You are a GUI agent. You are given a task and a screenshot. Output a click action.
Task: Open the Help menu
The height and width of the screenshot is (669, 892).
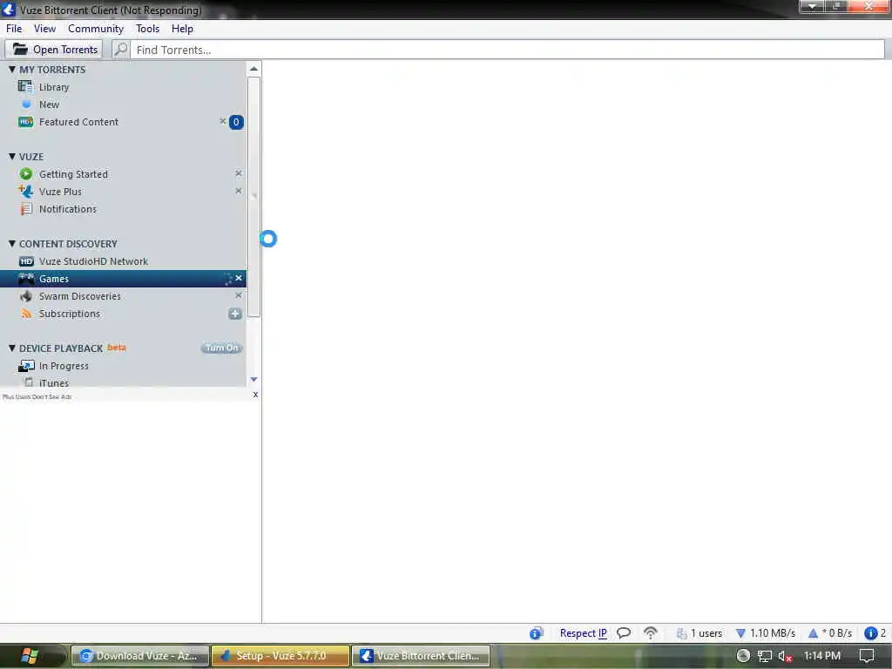(182, 29)
